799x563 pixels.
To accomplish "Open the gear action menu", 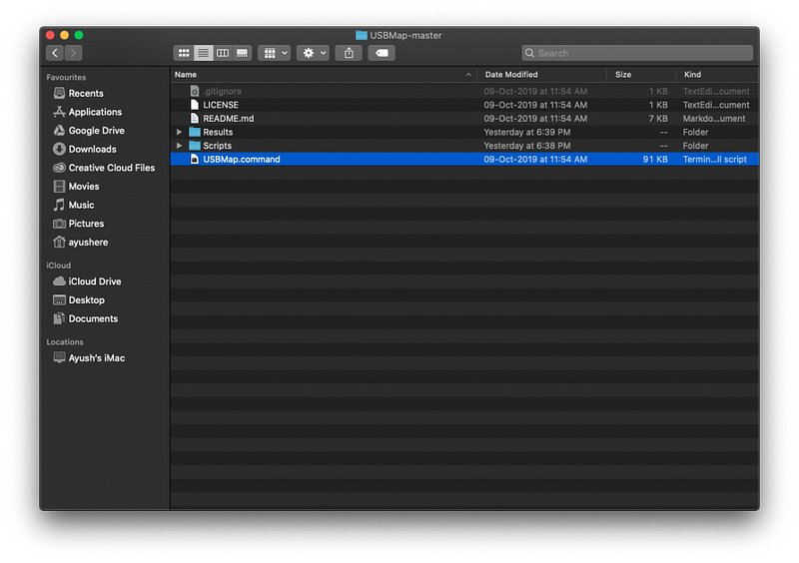I will [x=313, y=53].
